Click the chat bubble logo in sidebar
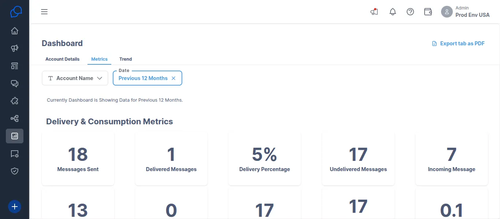 pyautogui.click(x=16, y=12)
